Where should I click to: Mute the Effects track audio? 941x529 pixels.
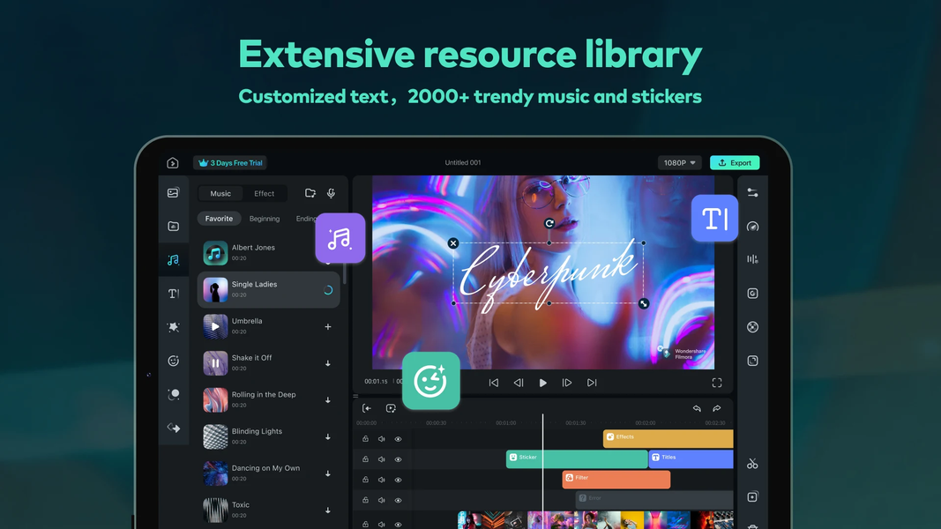[x=381, y=438]
